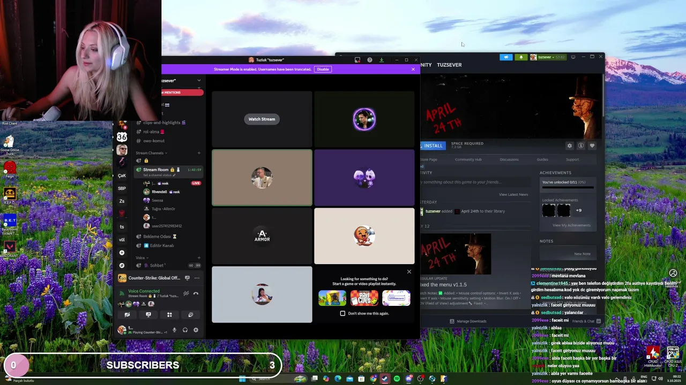The height and width of the screenshot is (385, 686).
Task: Close the Looking for something prompt
Action: tap(409, 272)
